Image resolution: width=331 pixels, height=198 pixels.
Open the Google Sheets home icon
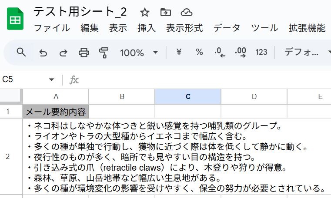[x=15, y=19]
